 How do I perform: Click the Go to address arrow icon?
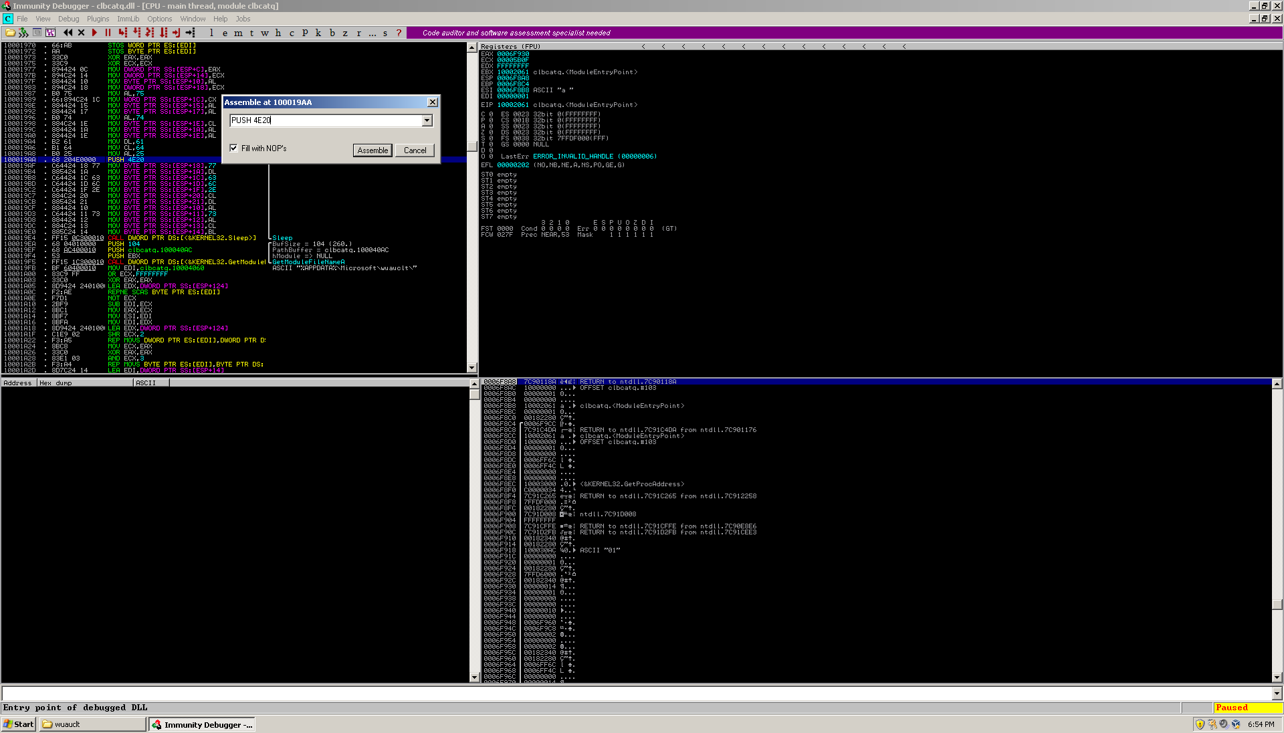[x=191, y=33]
